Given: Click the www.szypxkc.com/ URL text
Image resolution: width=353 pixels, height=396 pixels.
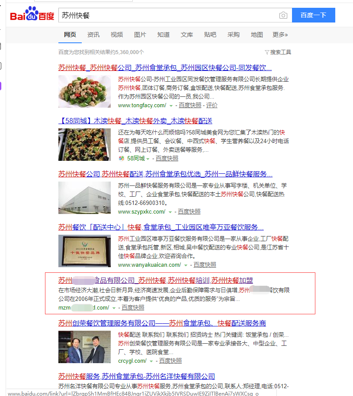Looking at the screenshot, I should pos(141,212).
